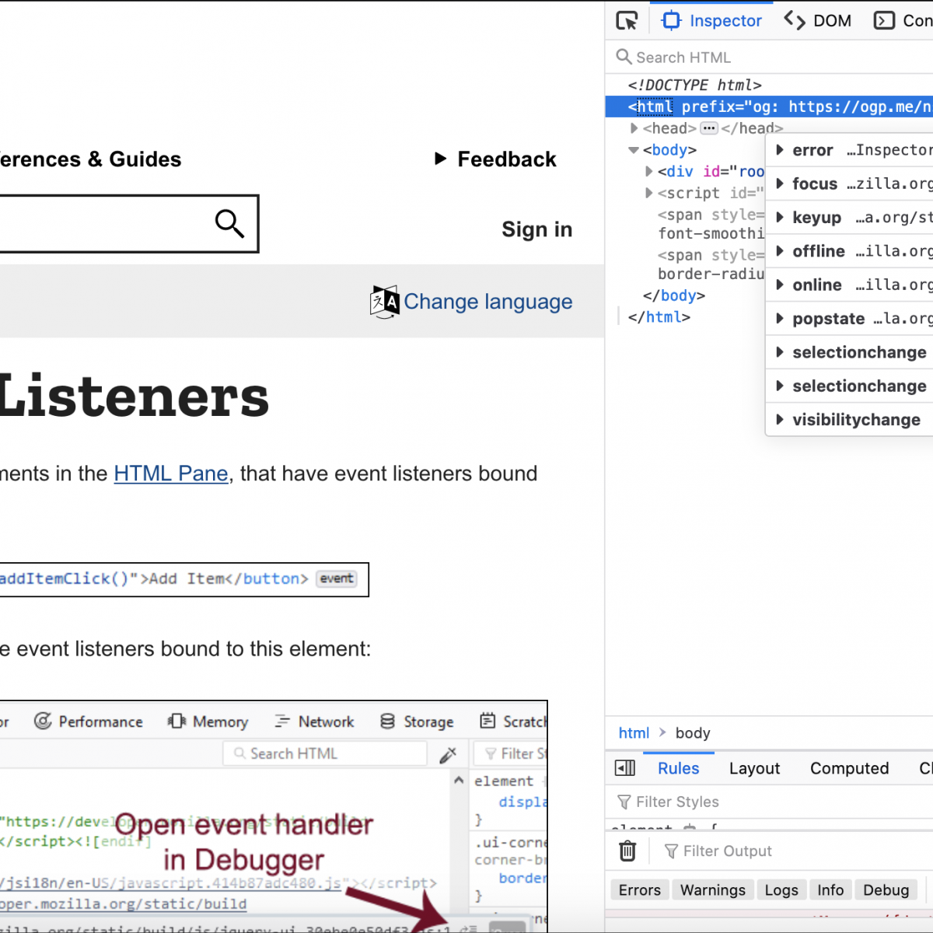This screenshot has height=933, width=933.
Task: Click the magnifier in Search HTML field
Action: [624, 57]
